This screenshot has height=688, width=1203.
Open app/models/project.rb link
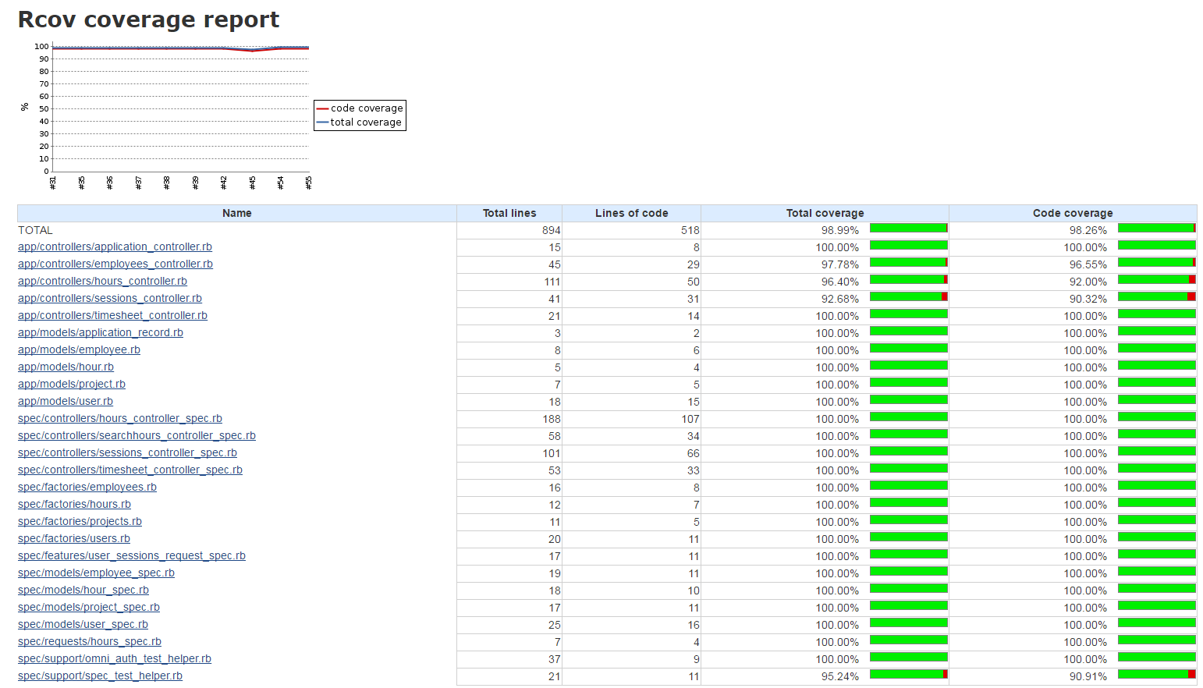click(72, 385)
